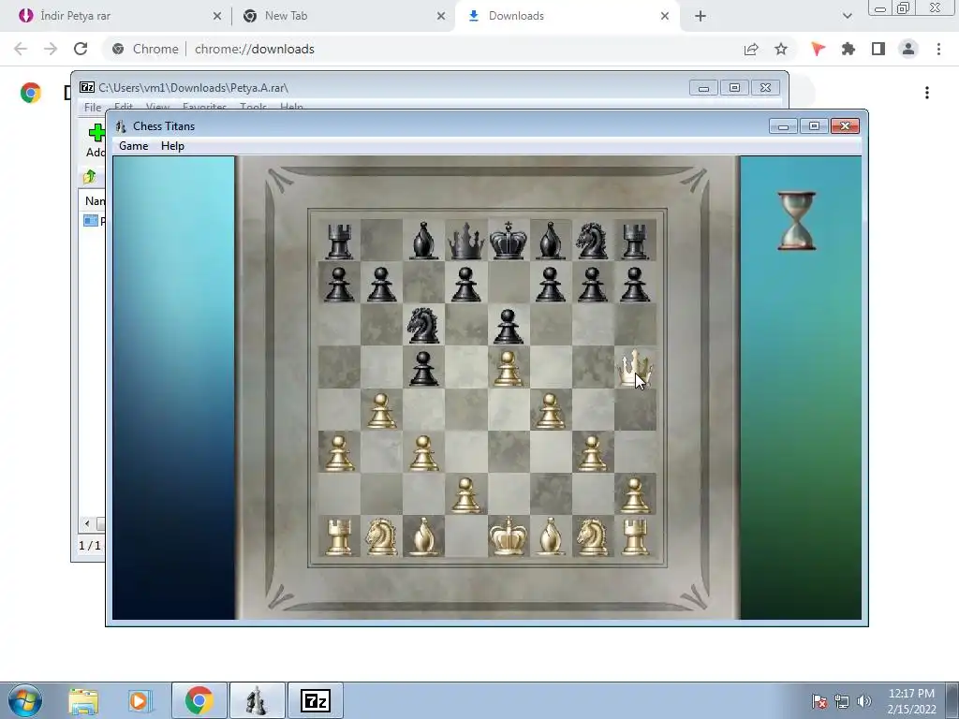Image resolution: width=959 pixels, height=719 pixels.
Task: Open Downloads page three-dot menu
Action: (x=927, y=93)
